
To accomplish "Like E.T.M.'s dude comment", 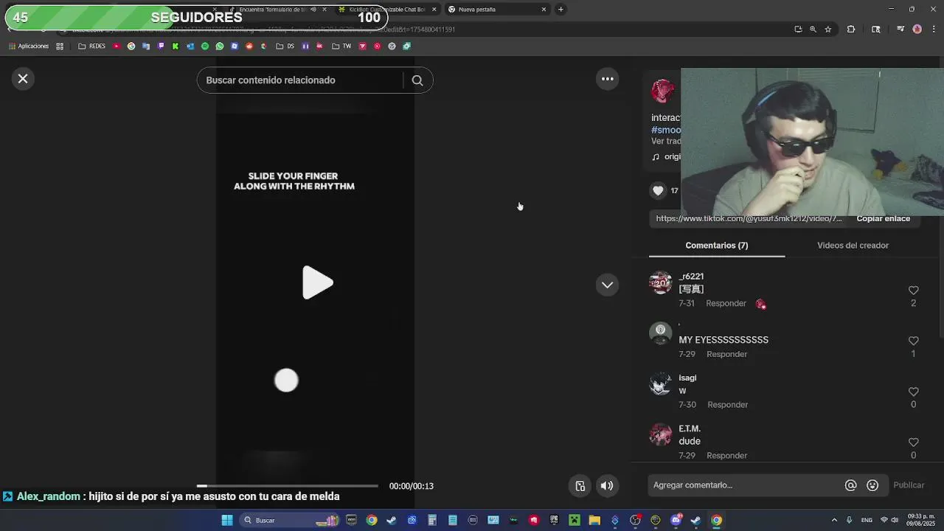I will 913,442.
